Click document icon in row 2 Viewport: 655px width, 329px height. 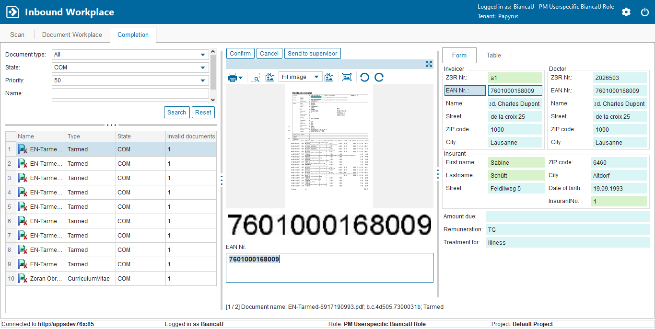click(23, 164)
